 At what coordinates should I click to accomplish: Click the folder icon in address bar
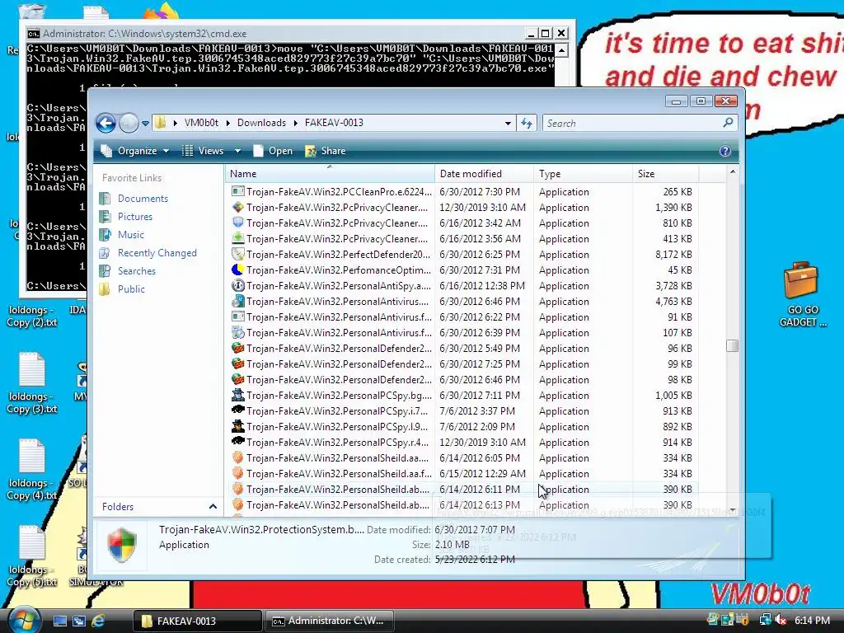[161, 123]
